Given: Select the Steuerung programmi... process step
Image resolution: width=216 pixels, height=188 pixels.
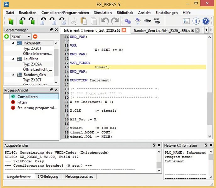Looking at the screenshot, I should click(x=37, y=108).
